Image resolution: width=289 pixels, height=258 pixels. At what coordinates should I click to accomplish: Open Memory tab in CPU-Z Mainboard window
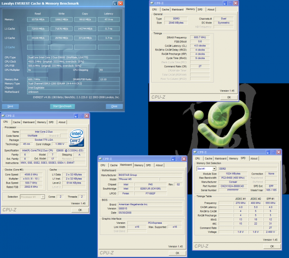click(139, 165)
